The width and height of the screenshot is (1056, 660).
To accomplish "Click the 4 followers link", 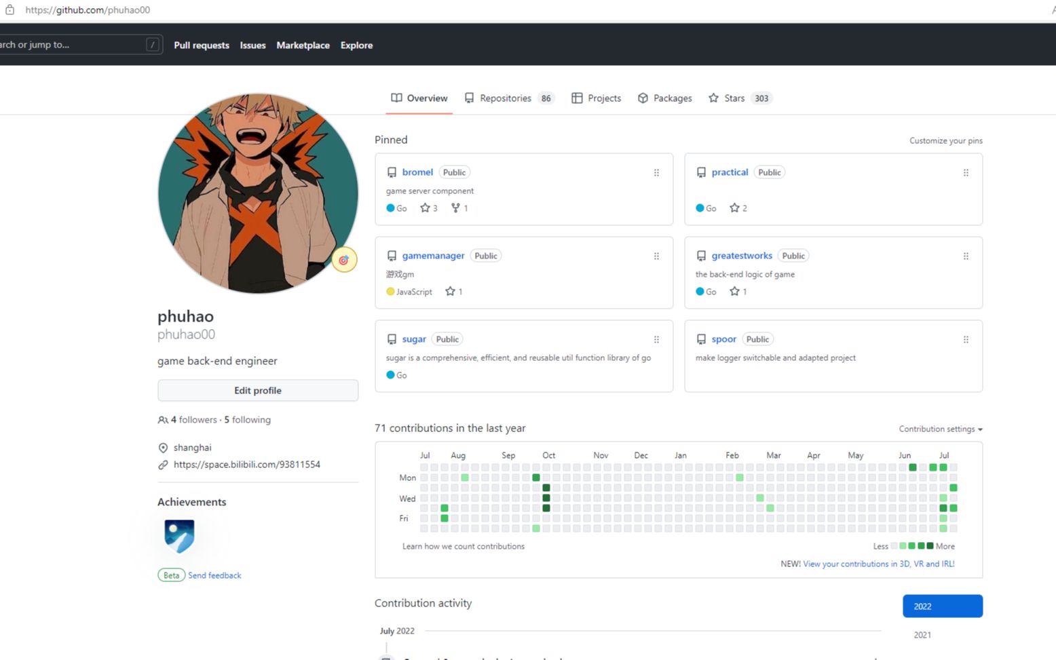I will click(x=193, y=420).
